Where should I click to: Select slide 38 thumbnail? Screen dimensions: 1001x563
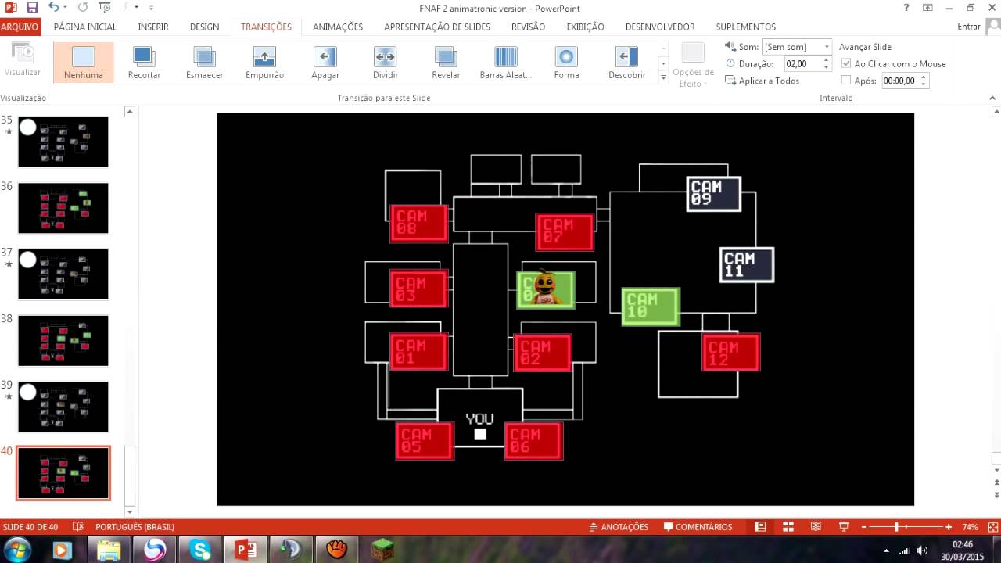pyautogui.click(x=63, y=340)
